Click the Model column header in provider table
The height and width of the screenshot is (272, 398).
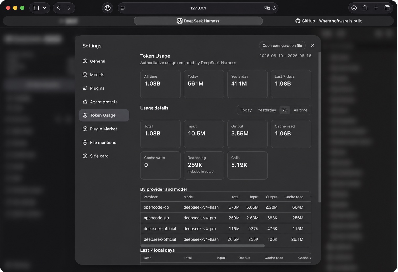point(188,197)
